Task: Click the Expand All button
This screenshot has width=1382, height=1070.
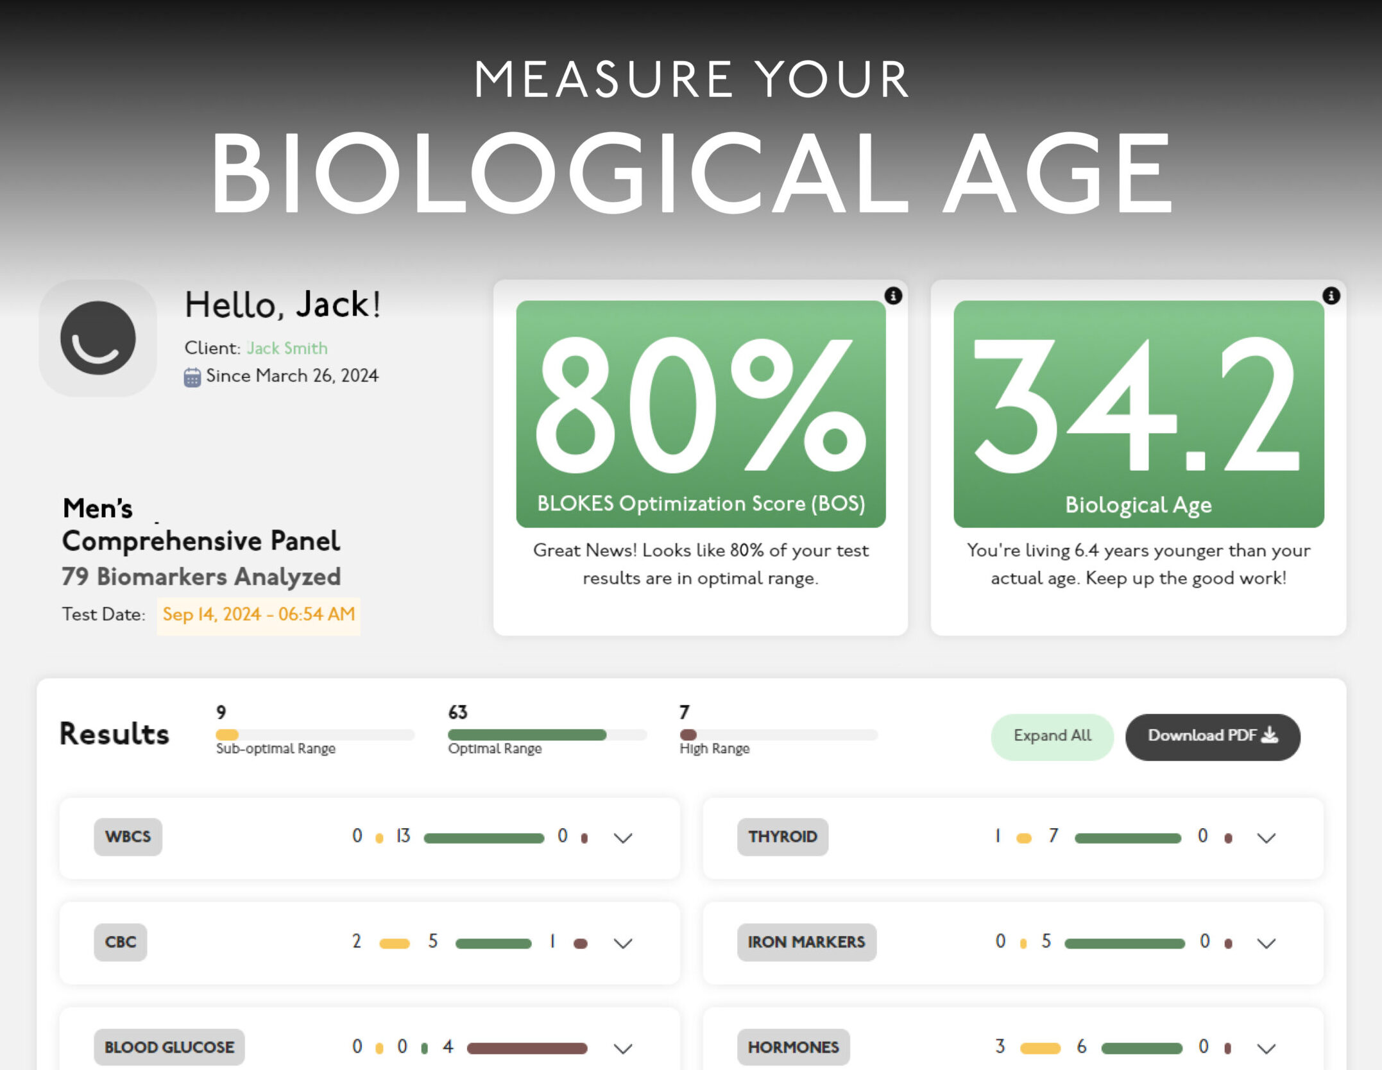Action: [1052, 736]
